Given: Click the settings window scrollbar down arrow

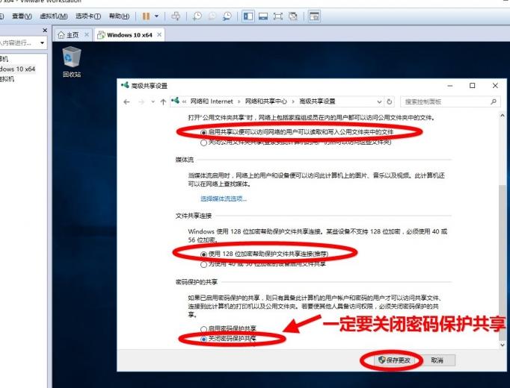Looking at the screenshot, I should [503, 345].
